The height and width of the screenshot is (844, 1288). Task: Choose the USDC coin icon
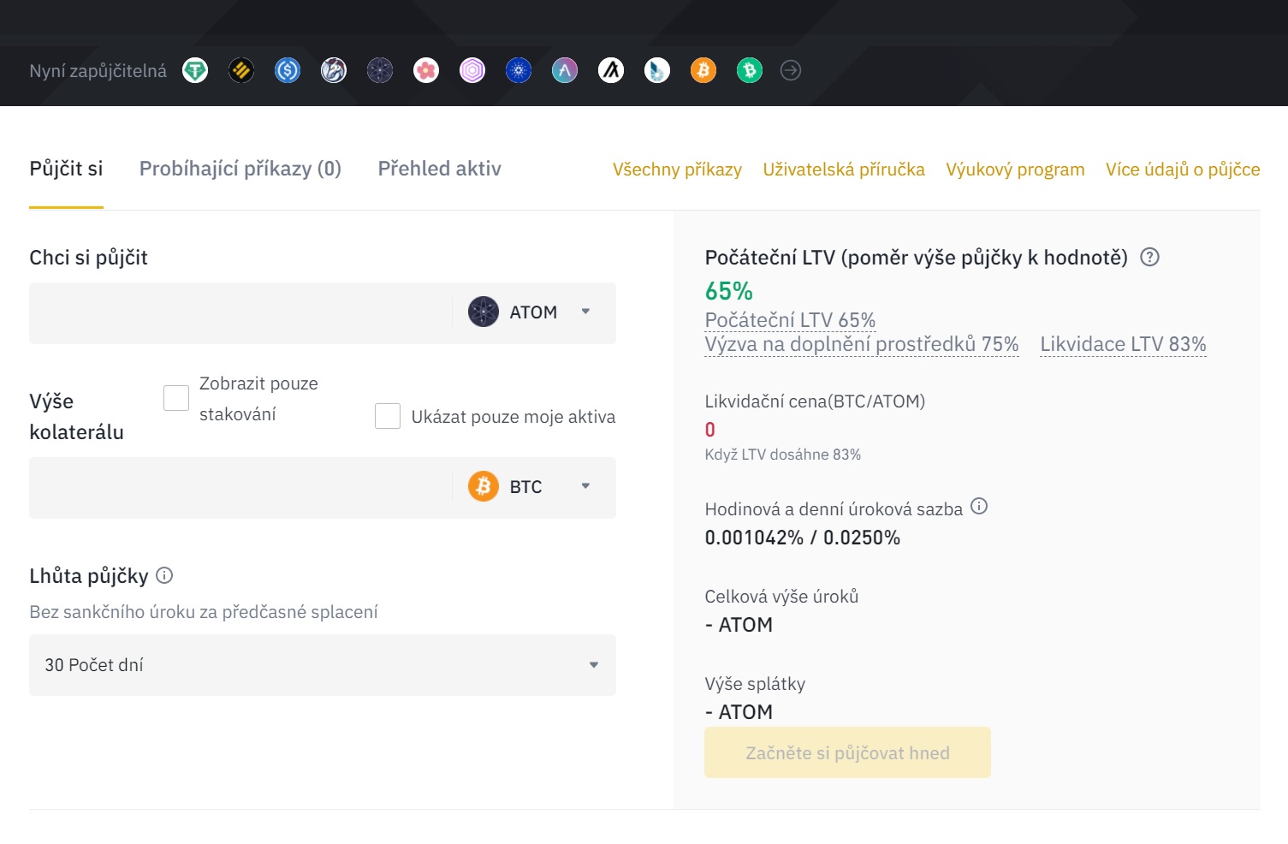pyautogui.click(x=288, y=70)
